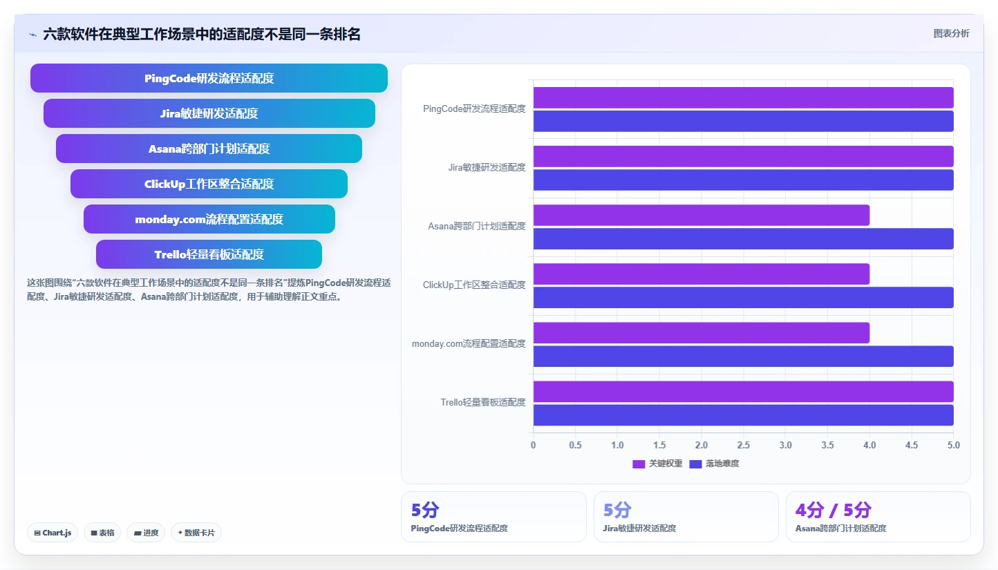
Task: Click the 图表分析 label
Action: (951, 33)
